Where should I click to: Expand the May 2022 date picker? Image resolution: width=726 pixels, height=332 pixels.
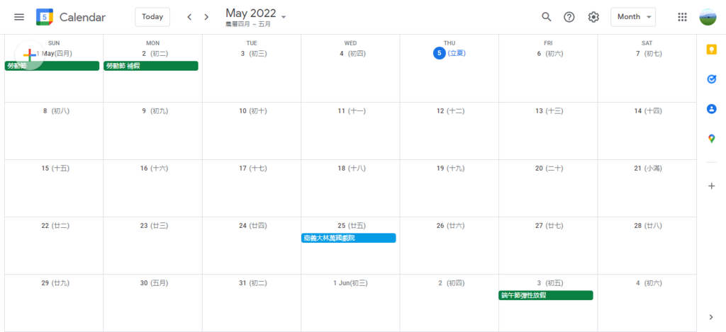pyautogui.click(x=257, y=15)
